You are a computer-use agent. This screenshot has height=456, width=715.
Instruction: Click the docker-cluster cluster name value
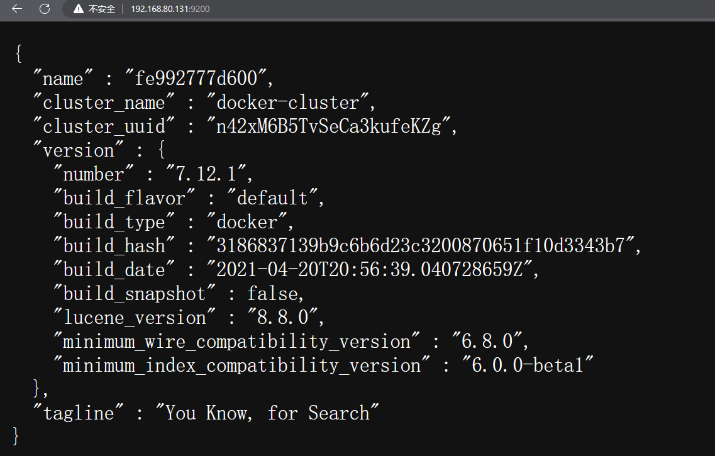288,102
